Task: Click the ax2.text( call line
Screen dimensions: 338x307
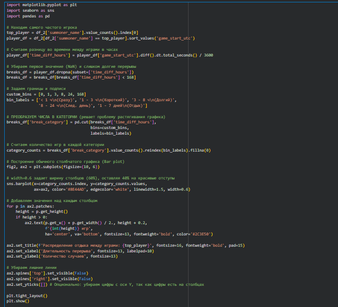Action: point(86,223)
